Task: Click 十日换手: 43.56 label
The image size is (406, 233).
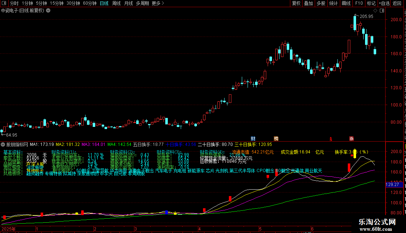Action: [x=181, y=145]
